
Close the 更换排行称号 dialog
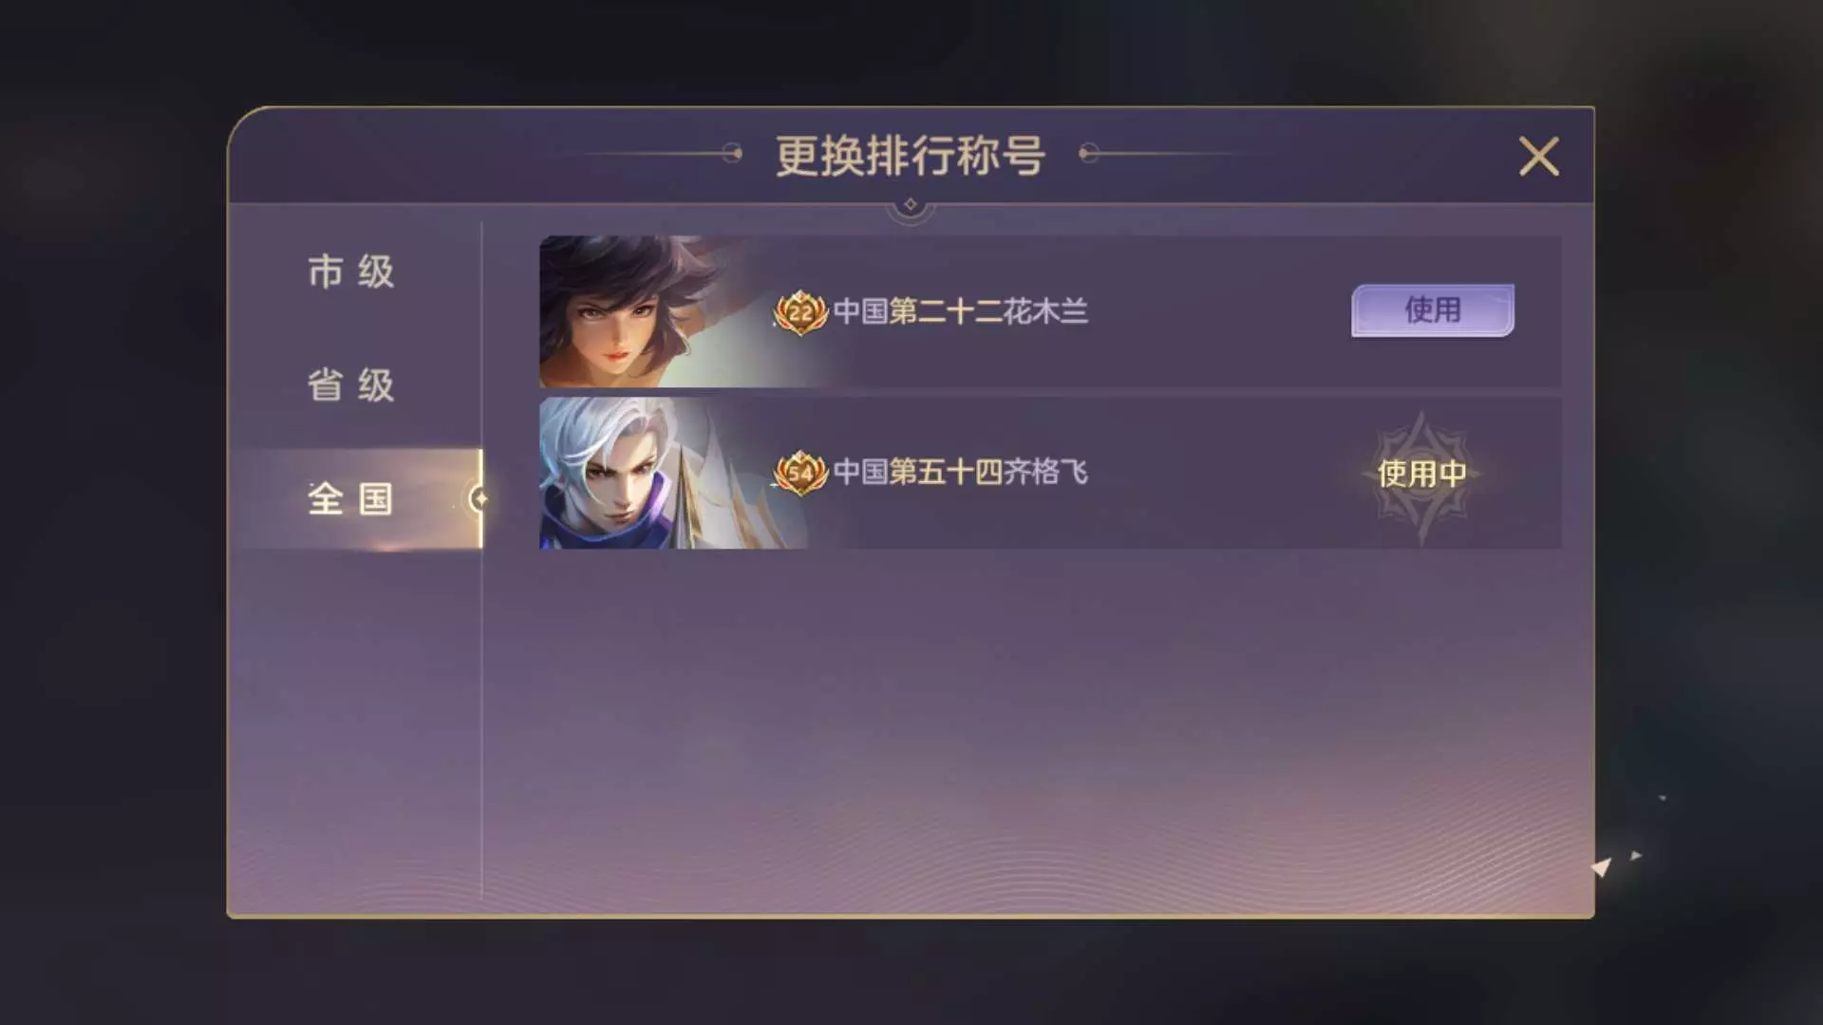coord(1539,157)
